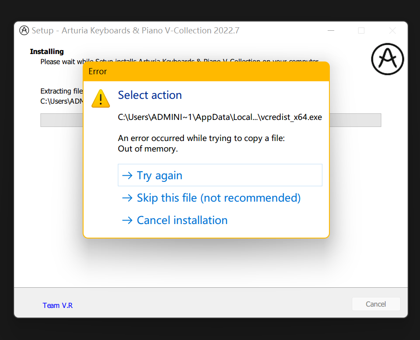The image size is (420, 340).
Task: Click the large Arturia logo
Action: (387, 59)
